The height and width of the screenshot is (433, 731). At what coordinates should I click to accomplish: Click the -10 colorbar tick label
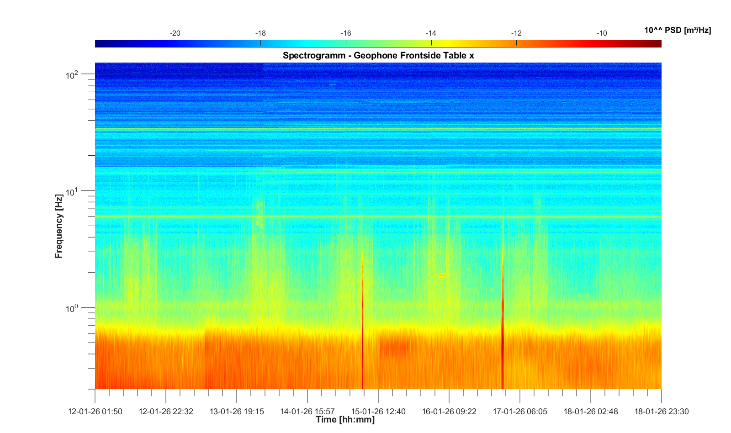pyautogui.click(x=601, y=33)
